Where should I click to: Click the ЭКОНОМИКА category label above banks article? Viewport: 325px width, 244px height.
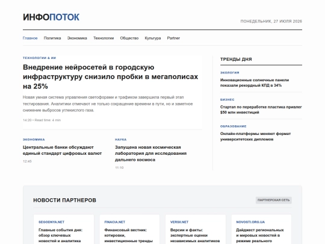34,140
